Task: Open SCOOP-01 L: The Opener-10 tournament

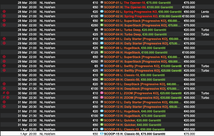Action: click(x=137, y=3)
